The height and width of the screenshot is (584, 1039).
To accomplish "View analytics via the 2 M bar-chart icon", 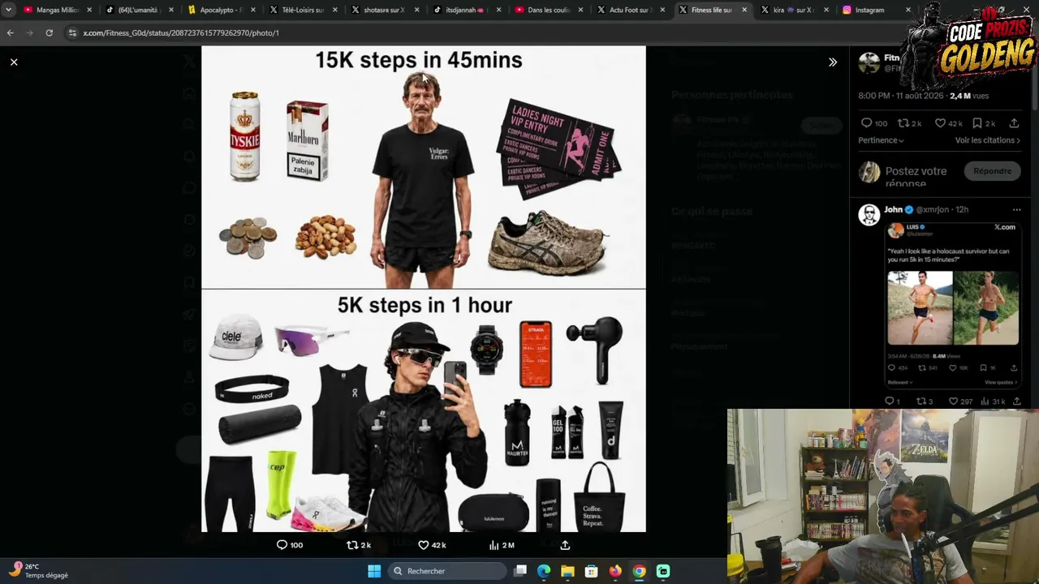I will (x=494, y=545).
